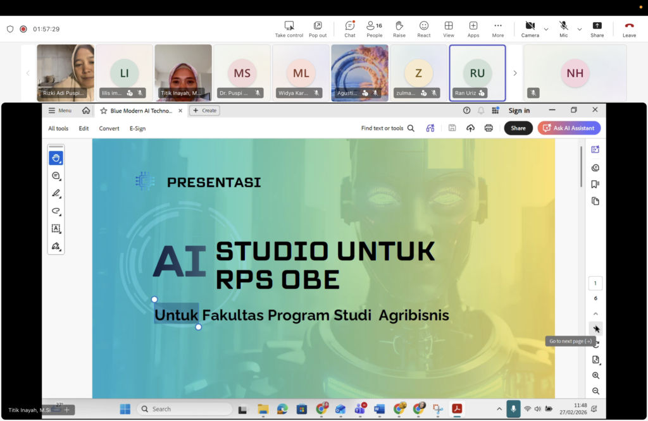Toggle the Camera on
648x421 pixels.
pyautogui.click(x=530, y=26)
